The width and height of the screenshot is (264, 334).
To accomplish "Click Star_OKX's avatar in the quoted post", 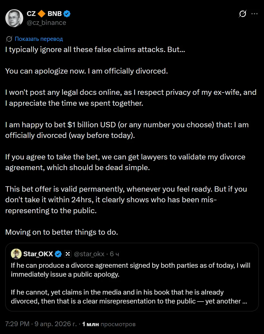I will [x=16, y=254].
